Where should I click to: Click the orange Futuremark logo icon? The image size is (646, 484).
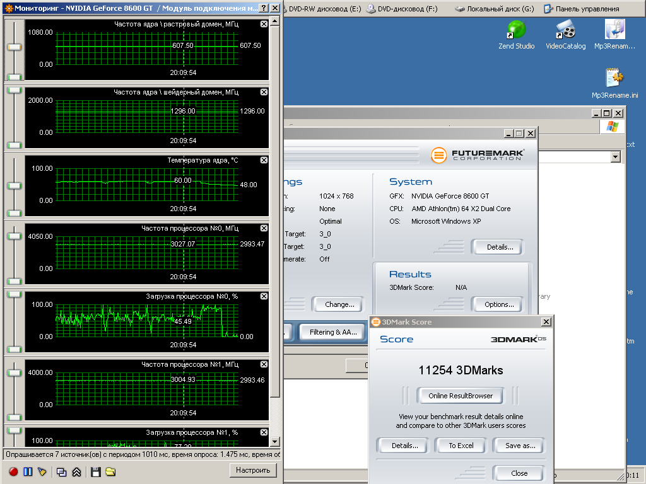(x=439, y=155)
